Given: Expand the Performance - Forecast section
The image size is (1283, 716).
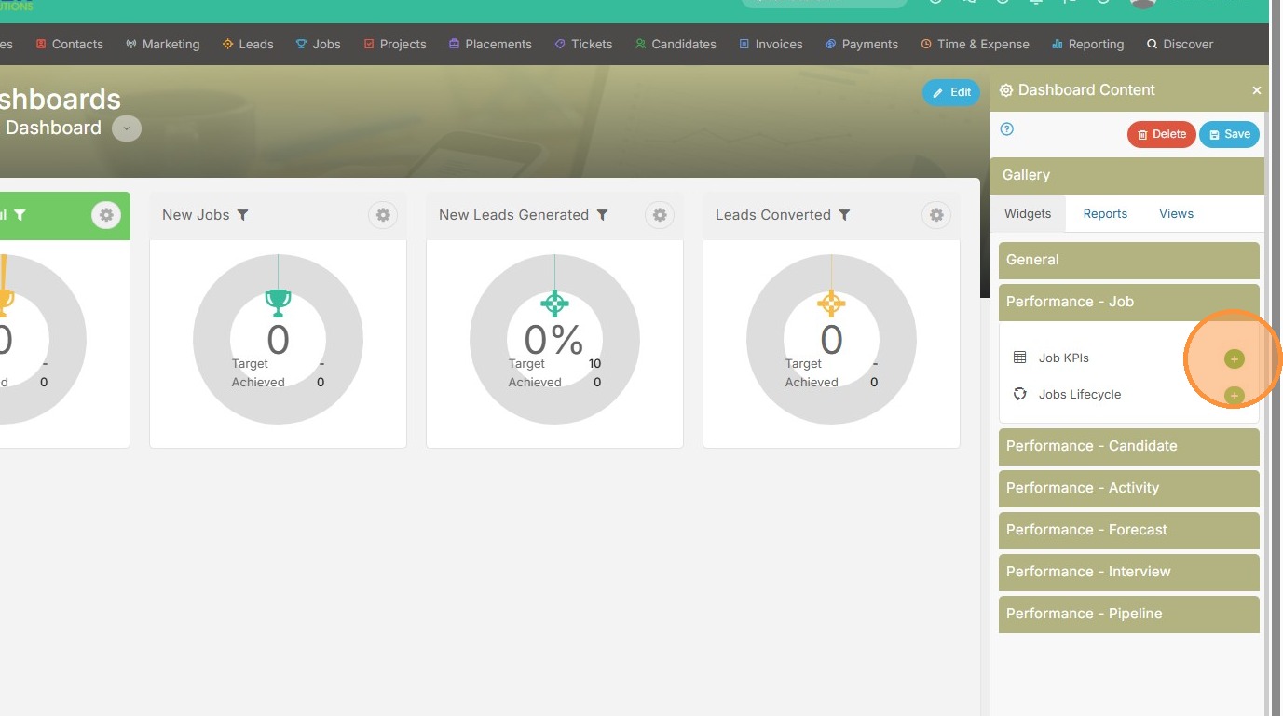Looking at the screenshot, I should click(1129, 530).
